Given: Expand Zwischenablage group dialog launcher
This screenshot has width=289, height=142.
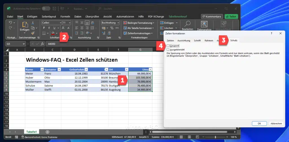Looking at the screenshot, I should (38, 37).
